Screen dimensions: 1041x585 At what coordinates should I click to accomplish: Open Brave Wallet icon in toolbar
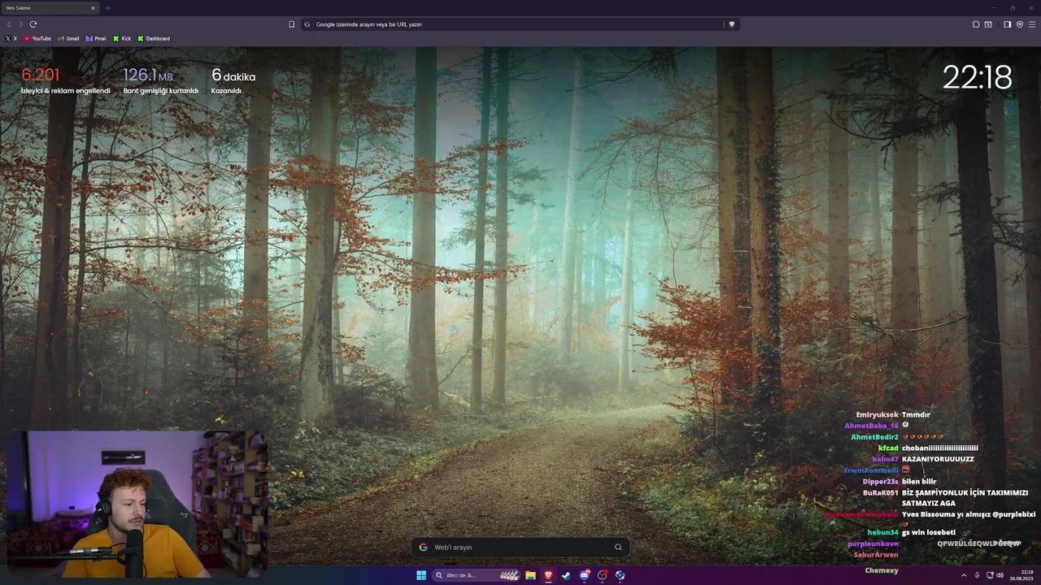click(x=988, y=24)
